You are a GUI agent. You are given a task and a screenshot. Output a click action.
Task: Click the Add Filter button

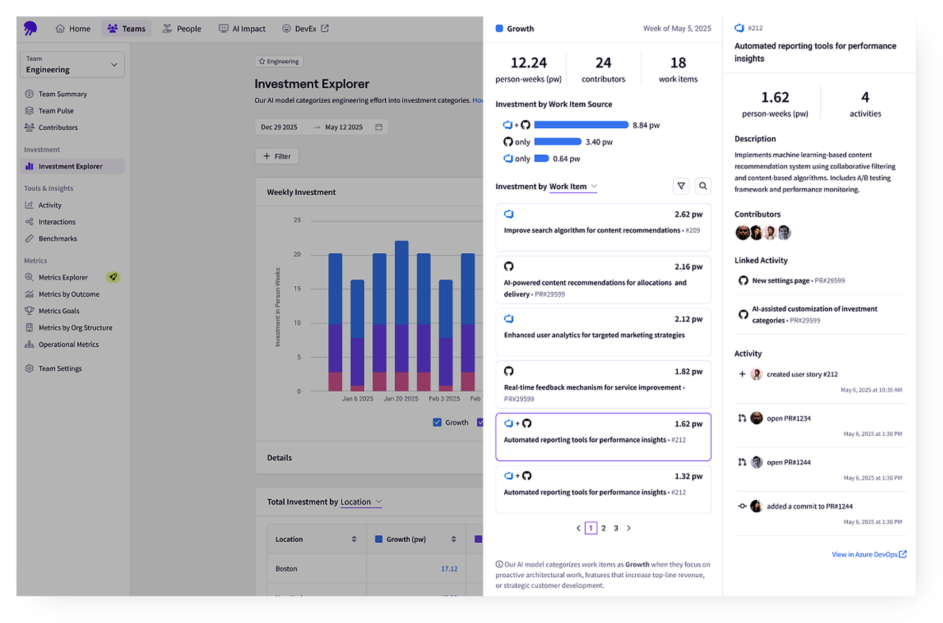pyautogui.click(x=277, y=156)
